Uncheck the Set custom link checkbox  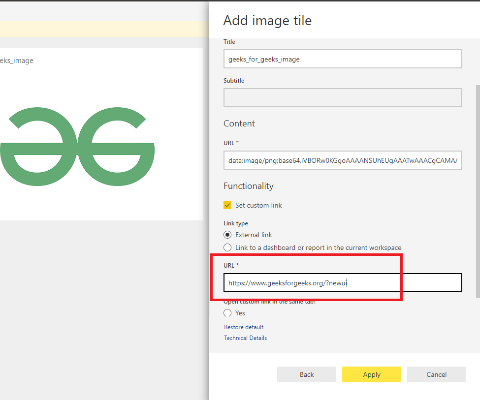click(227, 205)
